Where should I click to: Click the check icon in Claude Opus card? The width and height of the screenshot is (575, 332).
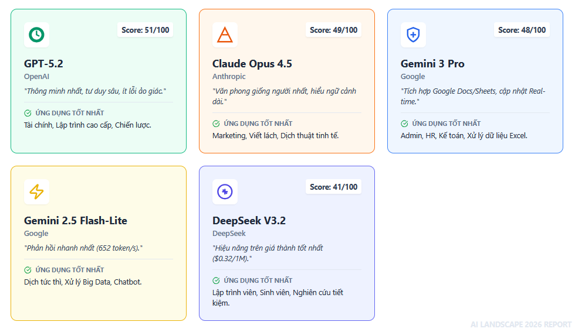tap(216, 124)
